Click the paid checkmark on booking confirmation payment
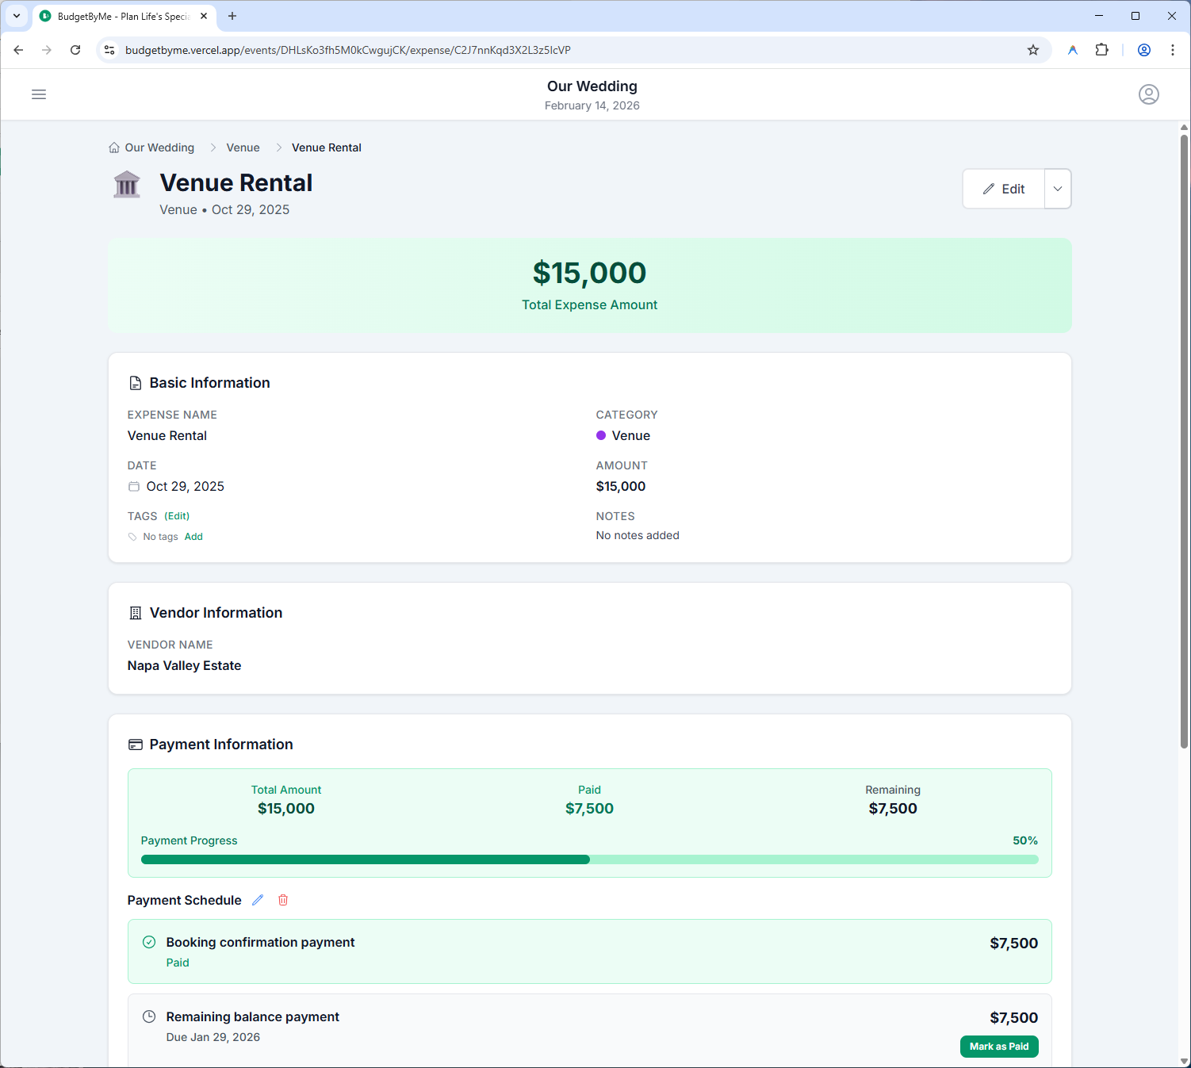 coord(149,942)
